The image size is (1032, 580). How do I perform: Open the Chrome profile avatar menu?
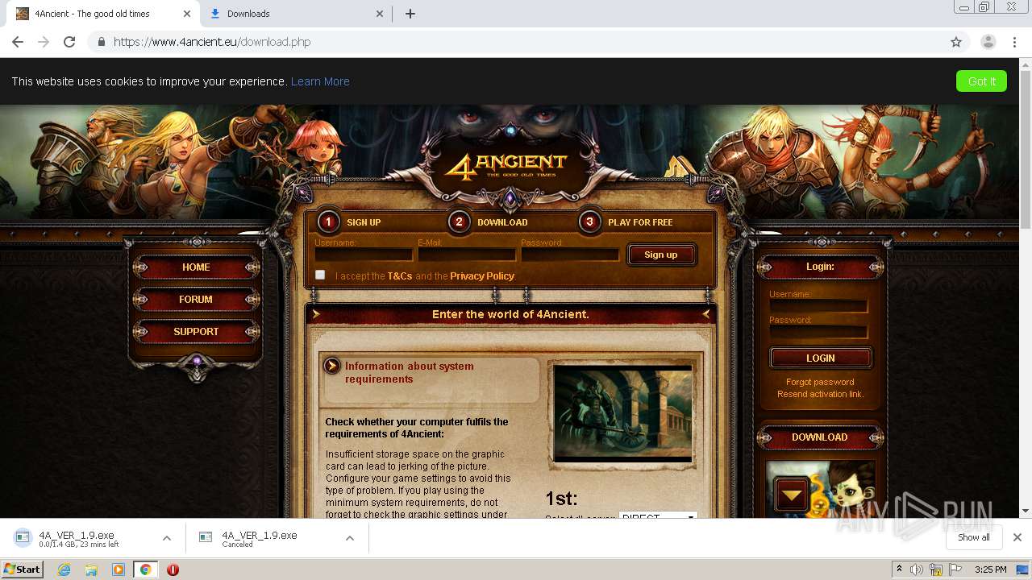coord(988,42)
